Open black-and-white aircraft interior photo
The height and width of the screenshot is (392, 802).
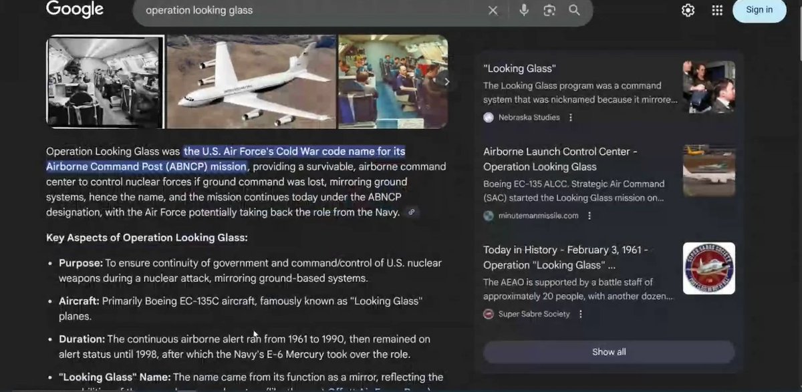(x=105, y=81)
